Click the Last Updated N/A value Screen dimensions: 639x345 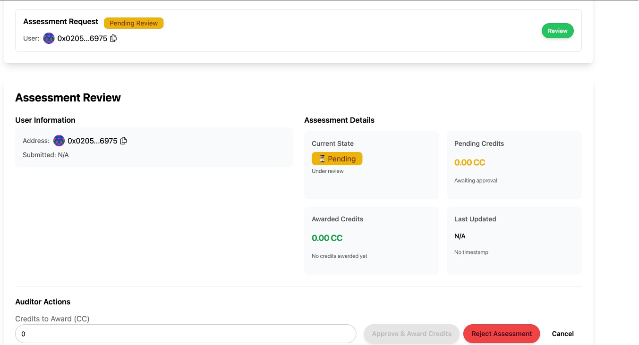click(460, 236)
